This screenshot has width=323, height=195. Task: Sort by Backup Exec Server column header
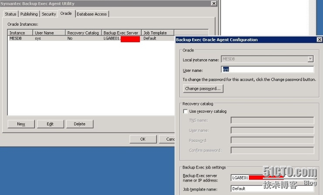point(121,33)
